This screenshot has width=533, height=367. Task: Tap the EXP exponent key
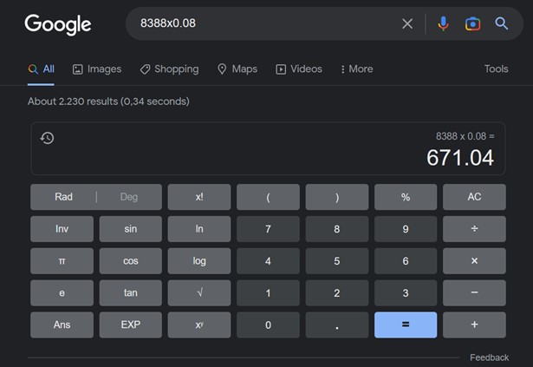click(x=131, y=324)
